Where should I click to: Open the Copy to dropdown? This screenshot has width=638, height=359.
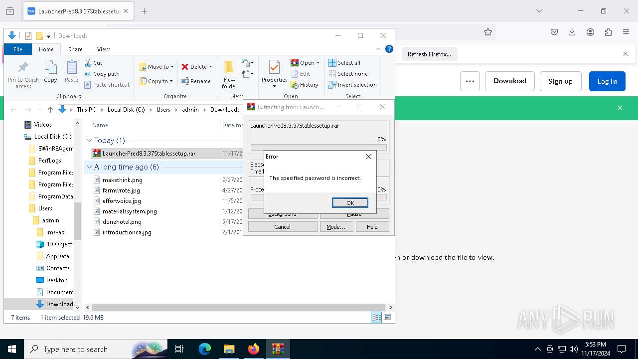pyautogui.click(x=156, y=81)
